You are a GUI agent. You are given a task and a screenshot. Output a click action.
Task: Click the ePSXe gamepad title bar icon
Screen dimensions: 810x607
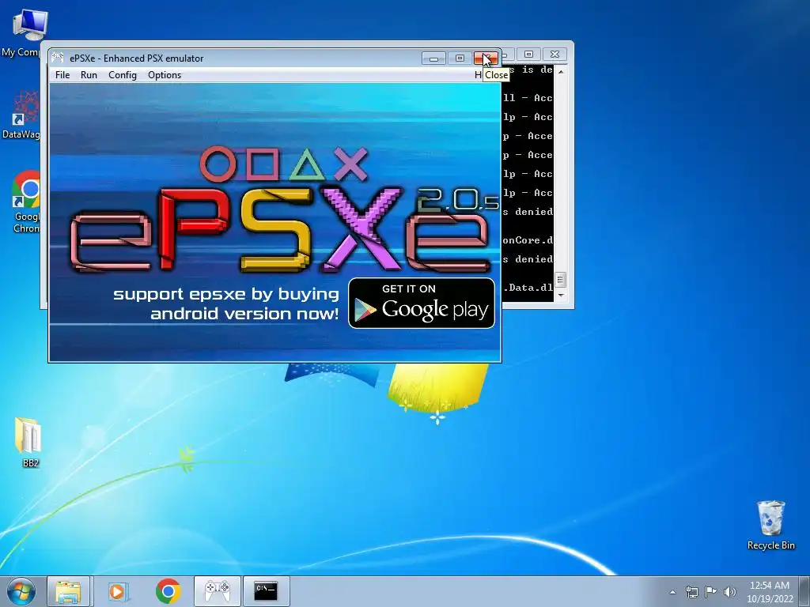(58, 58)
